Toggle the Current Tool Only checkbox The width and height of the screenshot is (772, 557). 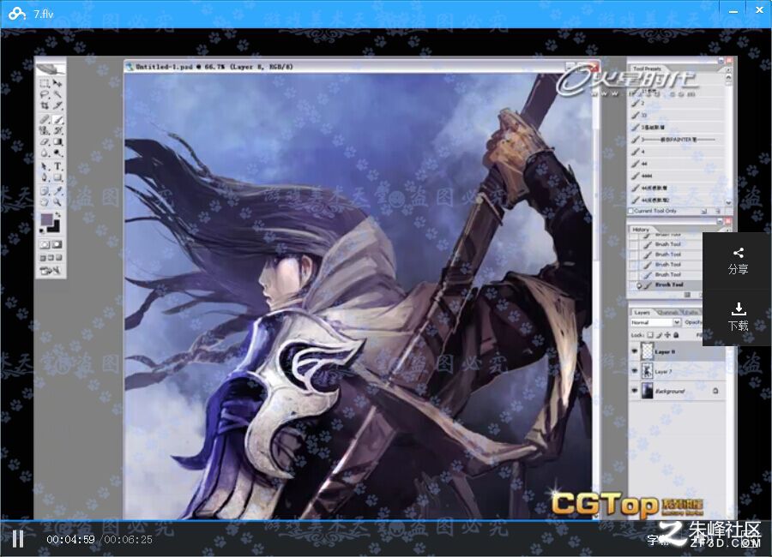pyautogui.click(x=630, y=211)
